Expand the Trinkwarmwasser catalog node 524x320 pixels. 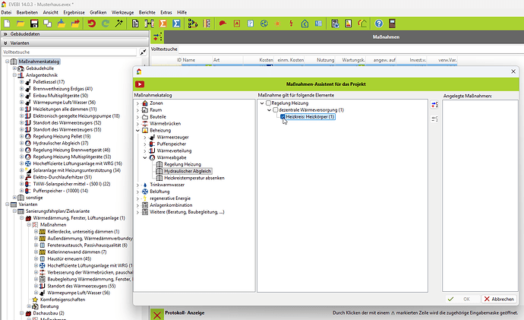pos(137,185)
